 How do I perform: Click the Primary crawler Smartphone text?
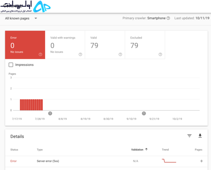pos(144,18)
